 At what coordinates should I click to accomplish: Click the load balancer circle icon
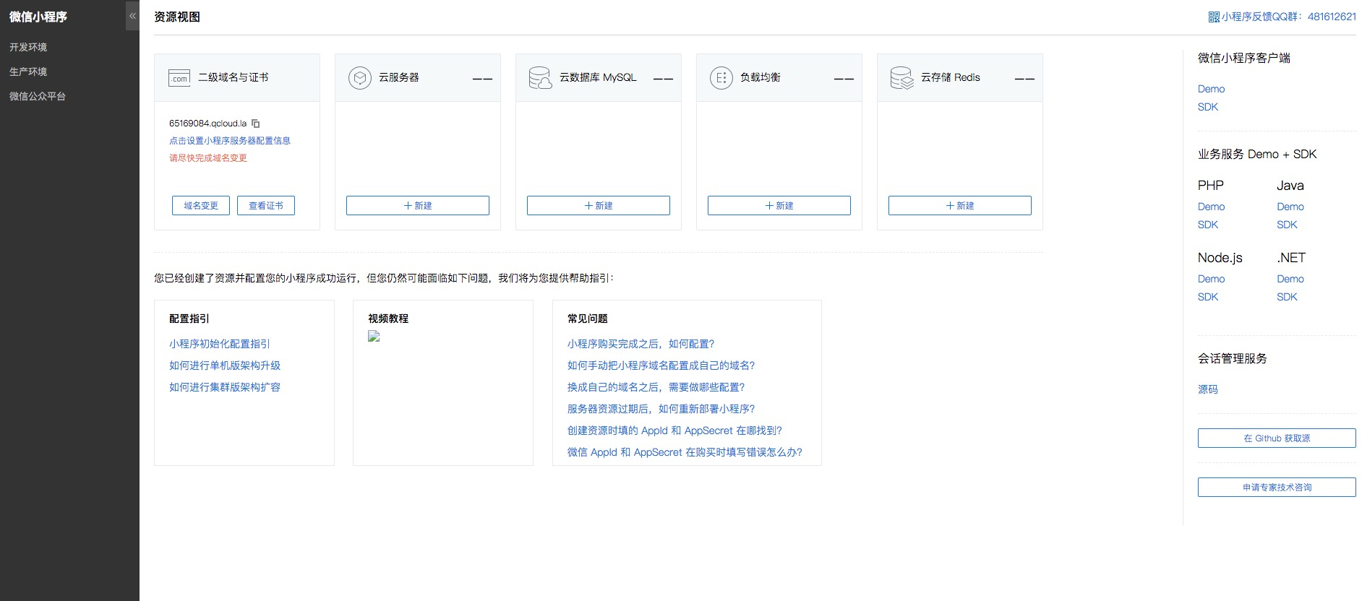[x=721, y=77]
